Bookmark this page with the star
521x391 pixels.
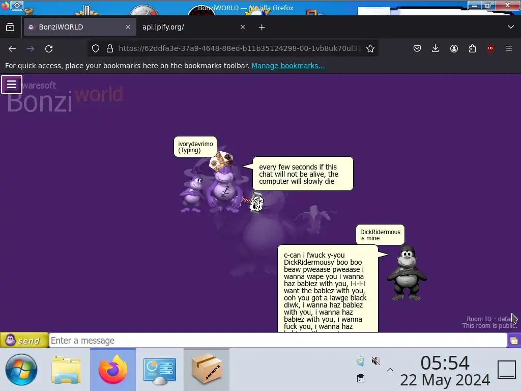[x=370, y=48]
